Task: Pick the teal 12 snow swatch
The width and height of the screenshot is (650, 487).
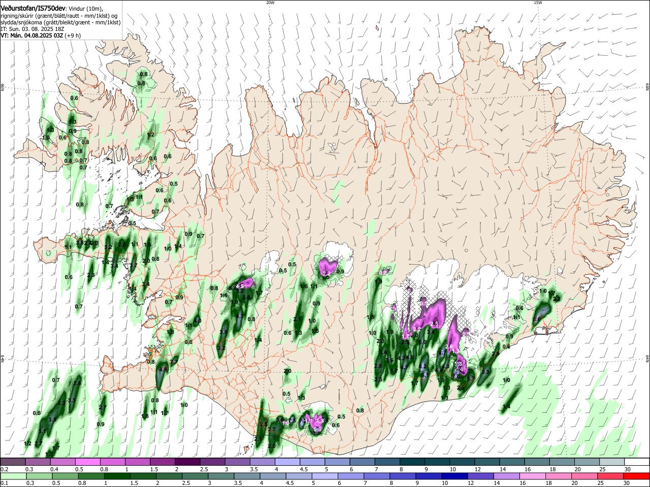Action: (487, 462)
